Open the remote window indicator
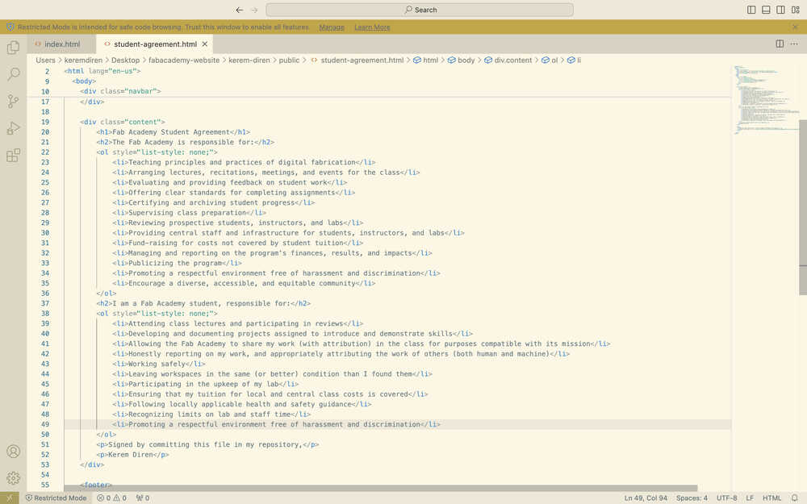 [x=9, y=498]
